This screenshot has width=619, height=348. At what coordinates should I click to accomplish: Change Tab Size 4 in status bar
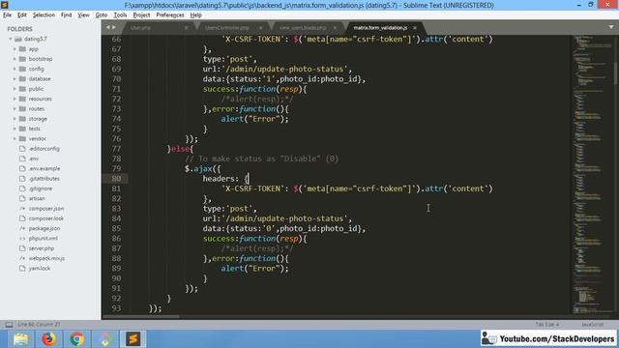click(x=547, y=325)
